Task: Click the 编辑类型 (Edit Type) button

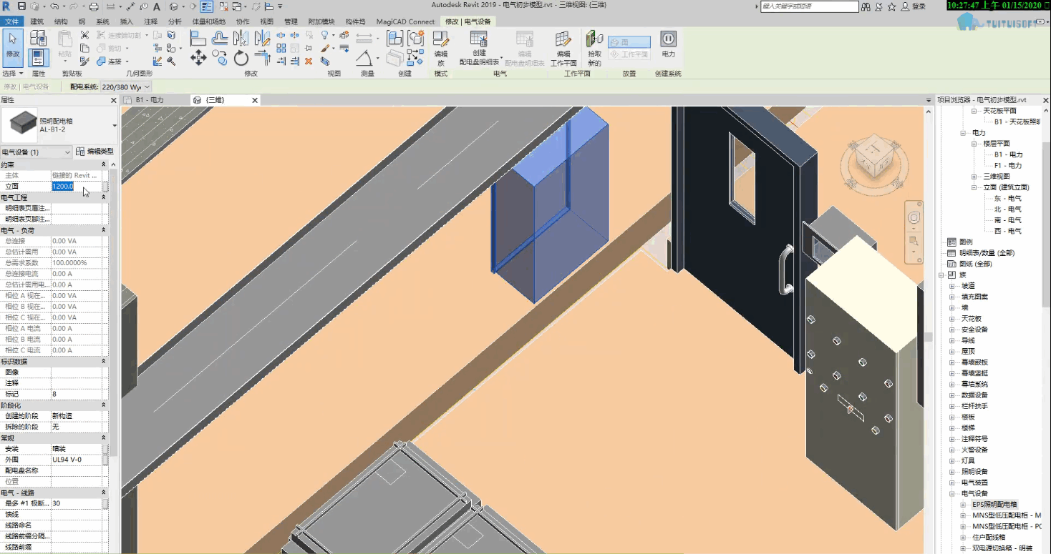Action: (x=95, y=152)
